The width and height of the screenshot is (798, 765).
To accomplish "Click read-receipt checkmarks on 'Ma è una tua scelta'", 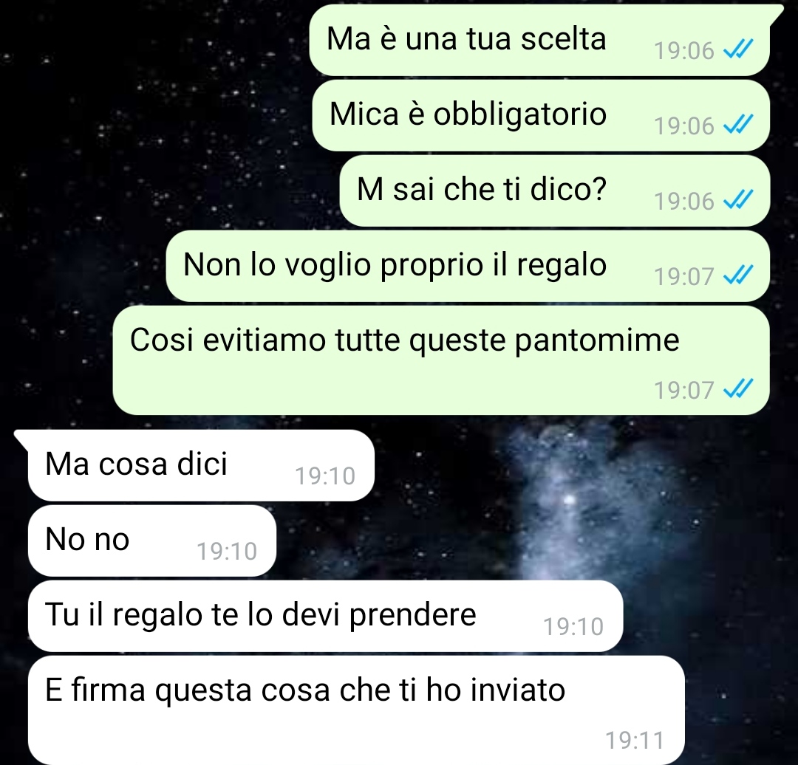I will 738,50.
